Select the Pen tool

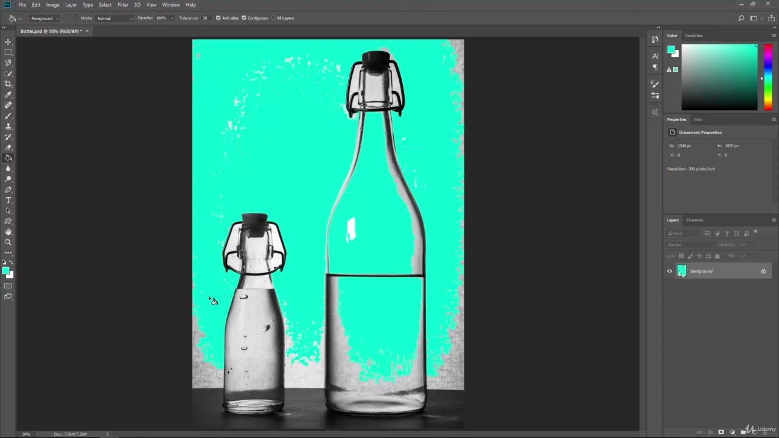(x=8, y=190)
